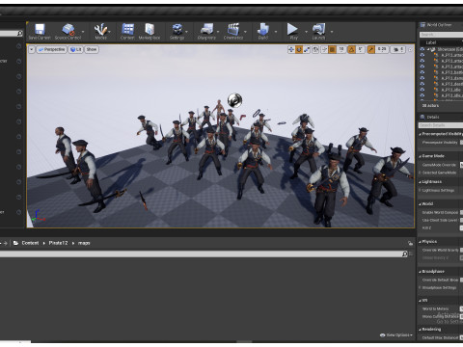
Task: Click the Build toolbar icon
Action: click(263, 29)
